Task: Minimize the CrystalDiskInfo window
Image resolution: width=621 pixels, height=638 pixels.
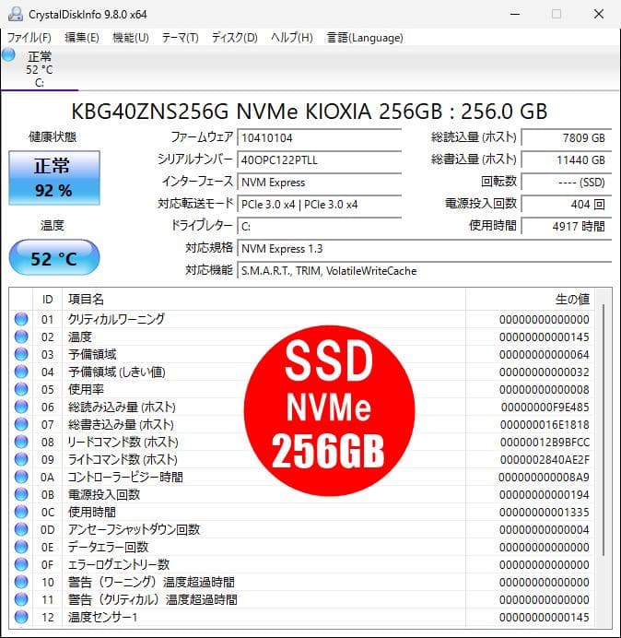Action: pos(515,14)
